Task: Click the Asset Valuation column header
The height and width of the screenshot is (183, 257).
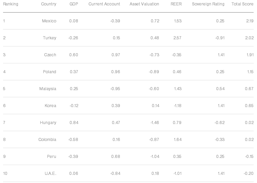Action: [x=144, y=4]
